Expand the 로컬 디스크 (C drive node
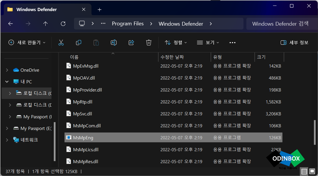Image resolution: width=318 pixels, height=176 pixels. click(10, 93)
